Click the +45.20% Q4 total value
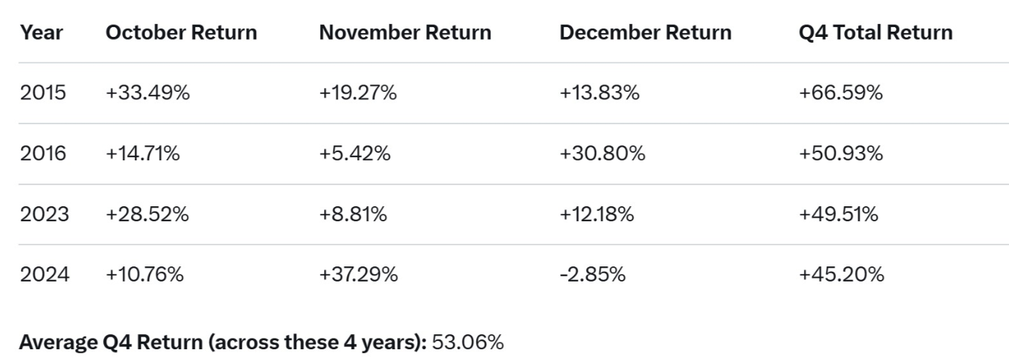 point(841,275)
